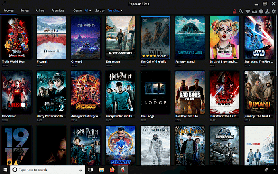
Task: Open Star Wars: The Last Jedi poster
Action: 224,92
